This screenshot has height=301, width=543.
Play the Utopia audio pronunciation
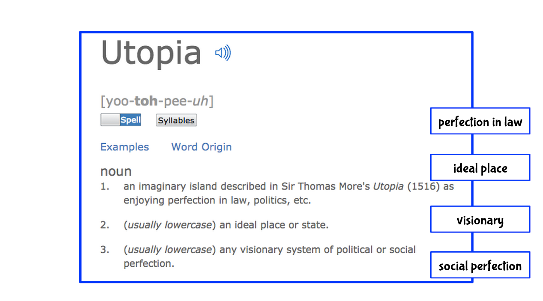coord(223,53)
